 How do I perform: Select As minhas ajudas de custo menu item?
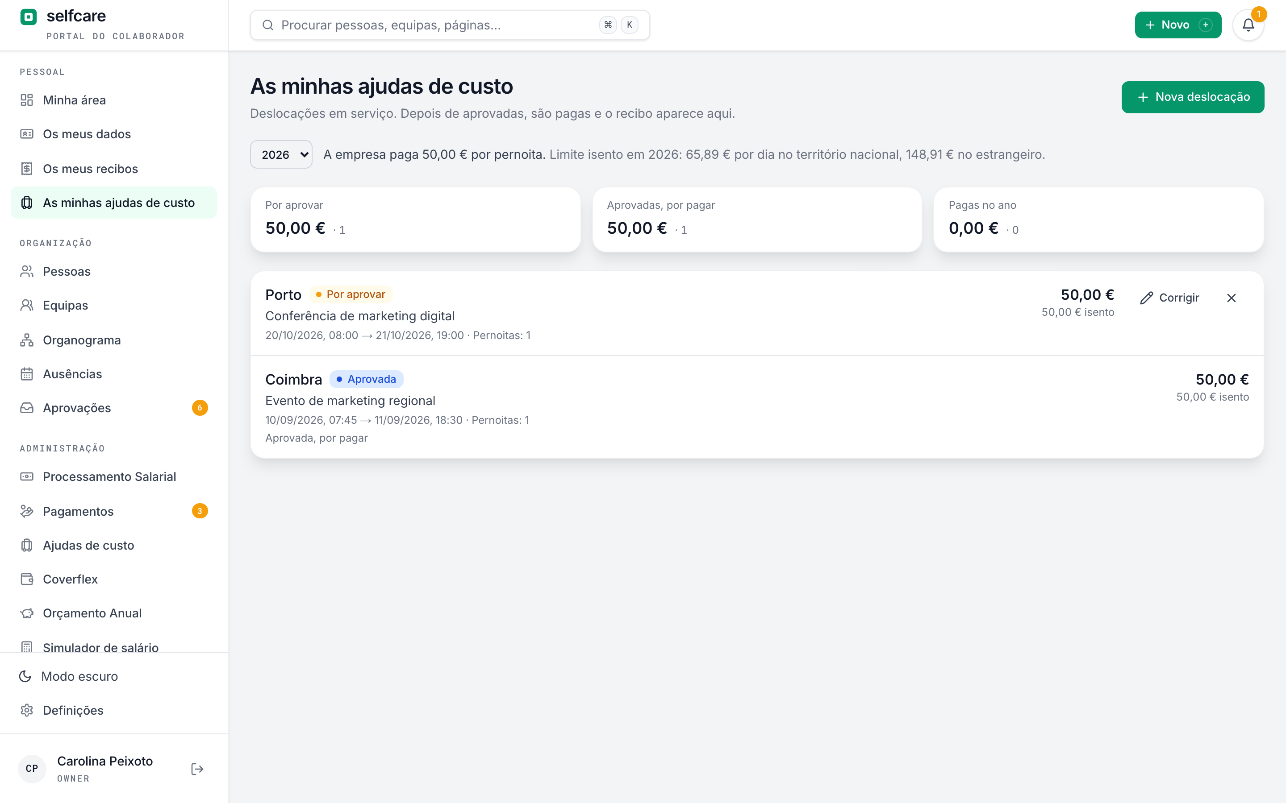tap(114, 203)
